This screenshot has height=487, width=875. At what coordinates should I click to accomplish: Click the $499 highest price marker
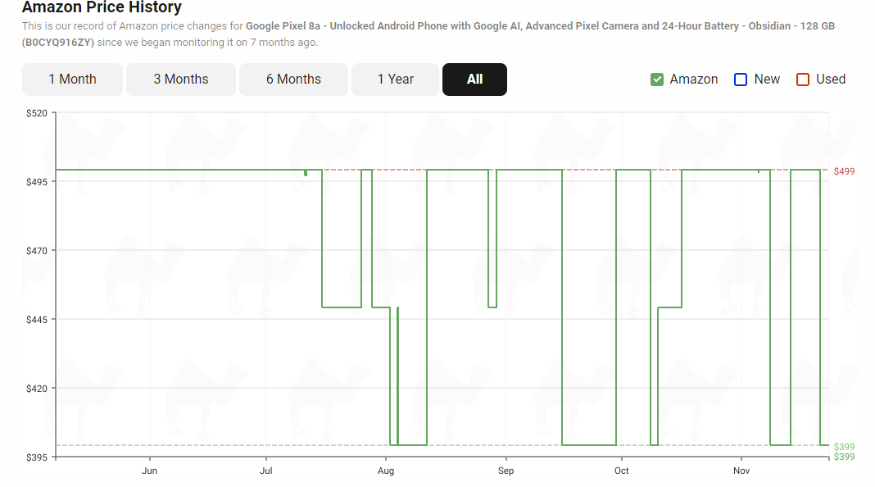click(x=844, y=171)
